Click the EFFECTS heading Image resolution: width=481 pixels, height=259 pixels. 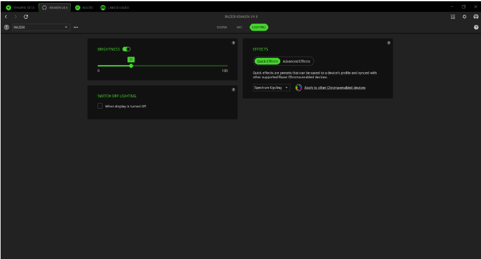260,49
